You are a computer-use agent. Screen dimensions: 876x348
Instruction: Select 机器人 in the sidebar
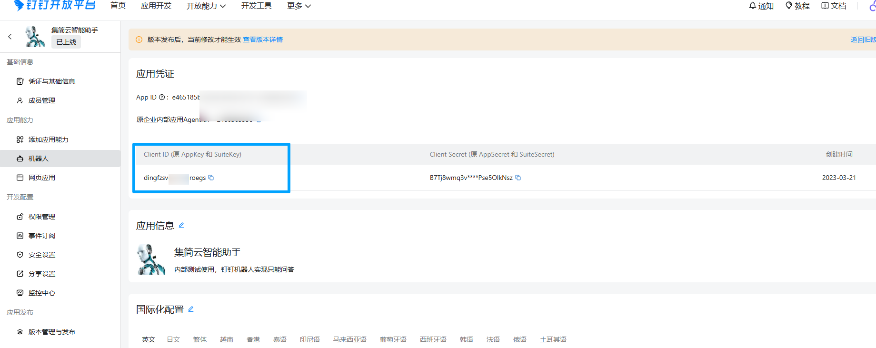(60, 159)
